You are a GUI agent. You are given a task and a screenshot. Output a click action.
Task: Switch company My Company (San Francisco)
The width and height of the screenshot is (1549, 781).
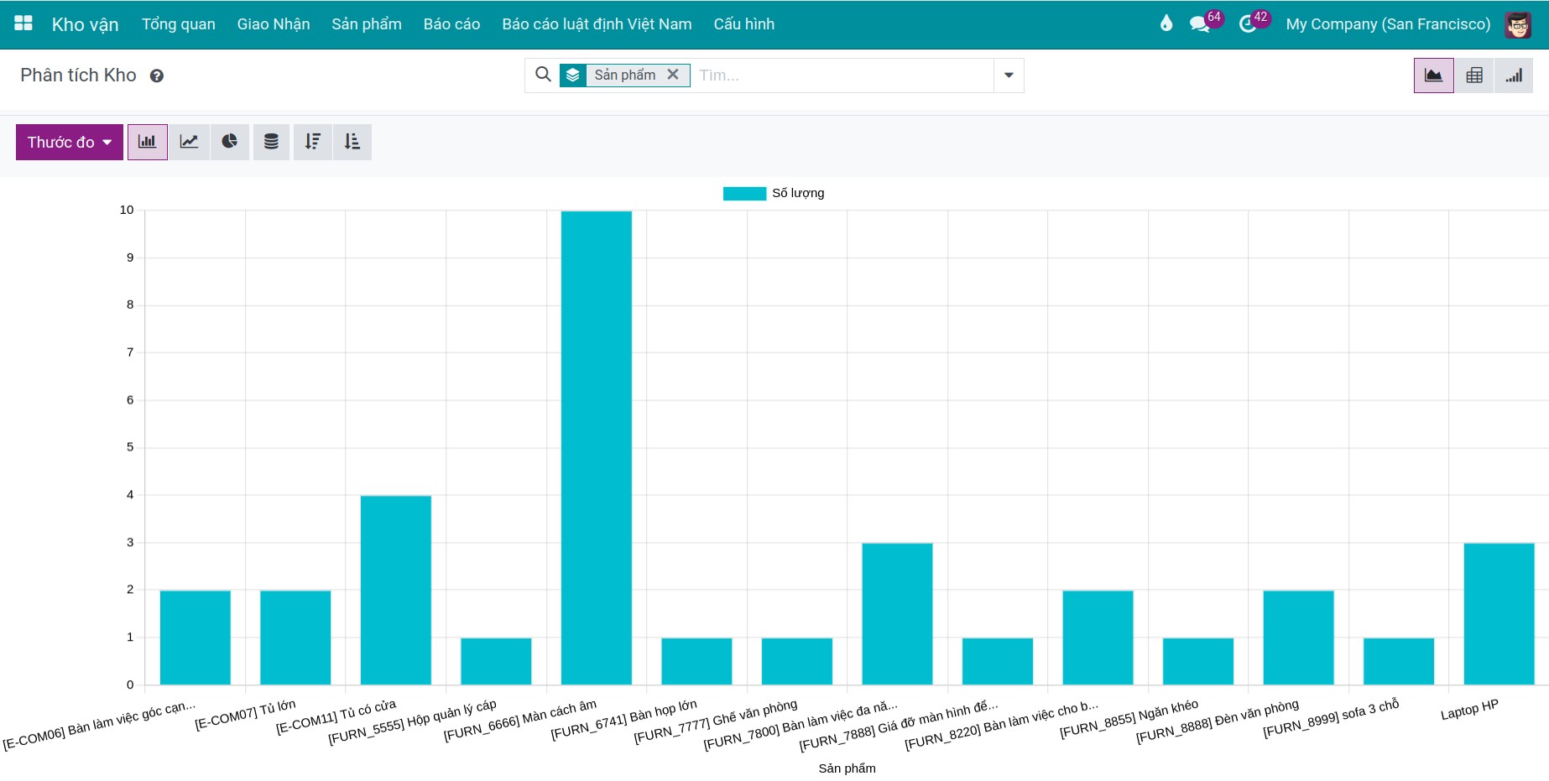tap(1388, 24)
